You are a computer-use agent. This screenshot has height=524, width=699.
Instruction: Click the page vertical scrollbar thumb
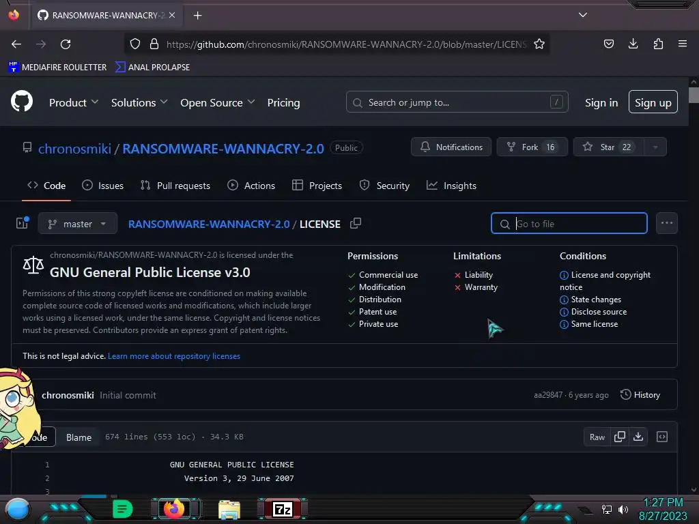(694, 95)
